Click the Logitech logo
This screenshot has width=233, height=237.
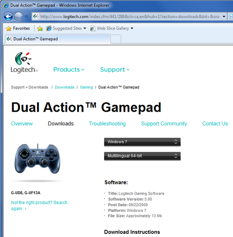(24, 63)
